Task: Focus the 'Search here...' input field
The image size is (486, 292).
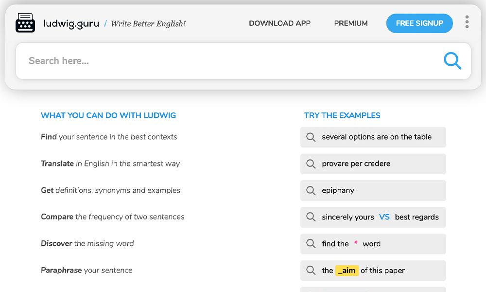Action: tap(228, 61)
